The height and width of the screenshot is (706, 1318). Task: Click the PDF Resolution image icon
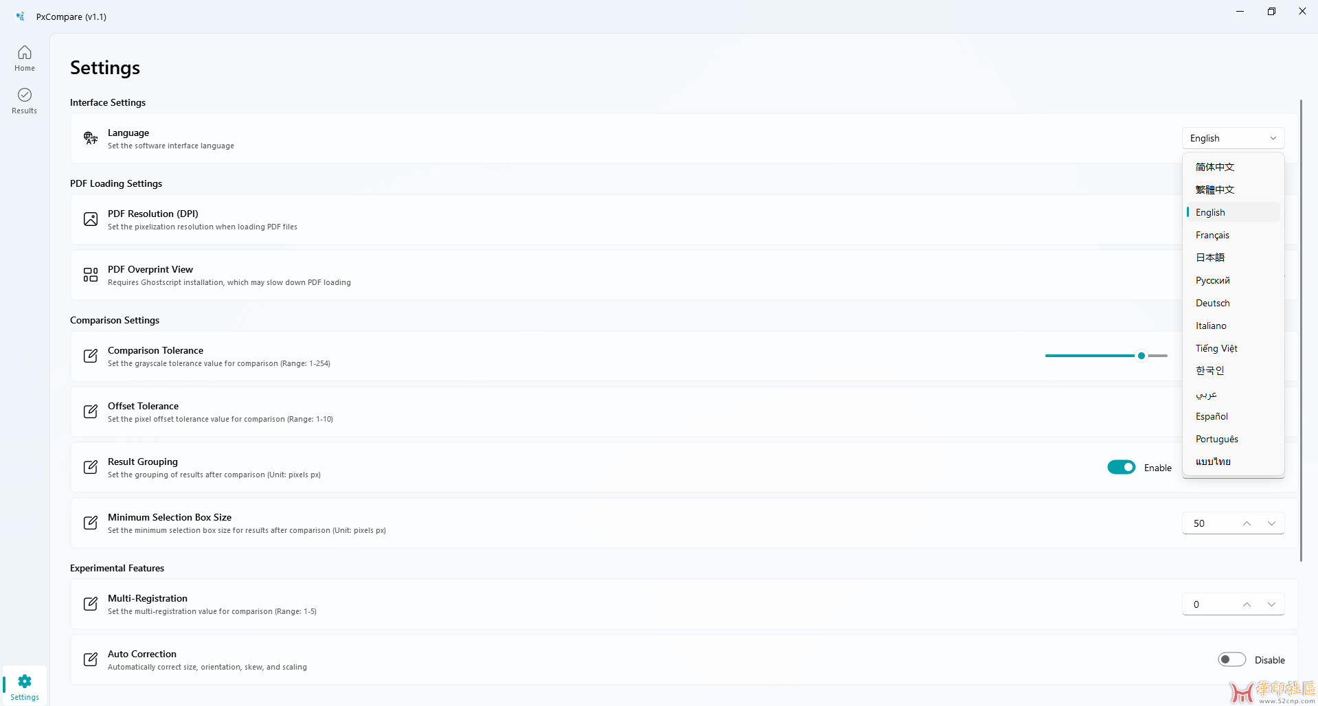point(91,219)
